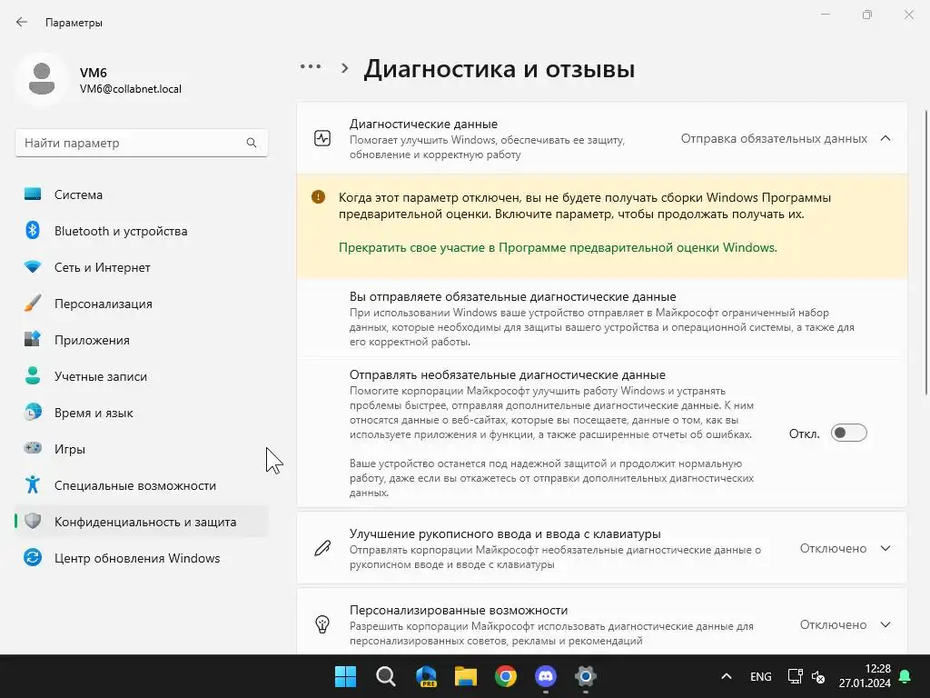Image resolution: width=930 pixels, height=698 pixels.
Task: Click the orange warning exclamation icon
Action: point(318,196)
